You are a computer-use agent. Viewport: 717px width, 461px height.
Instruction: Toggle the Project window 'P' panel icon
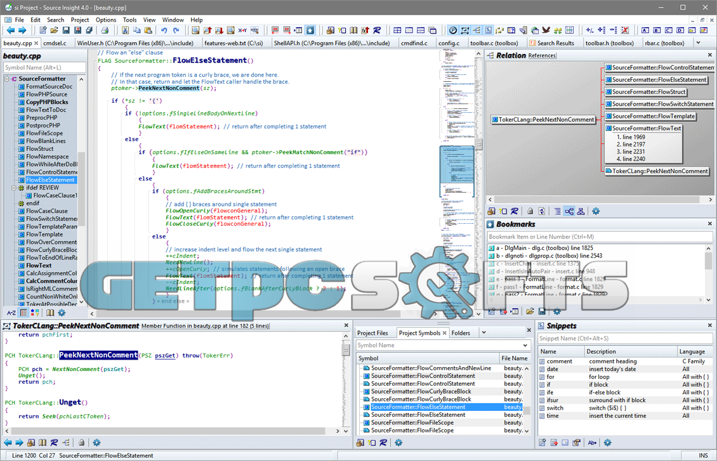[x=452, y=30]
